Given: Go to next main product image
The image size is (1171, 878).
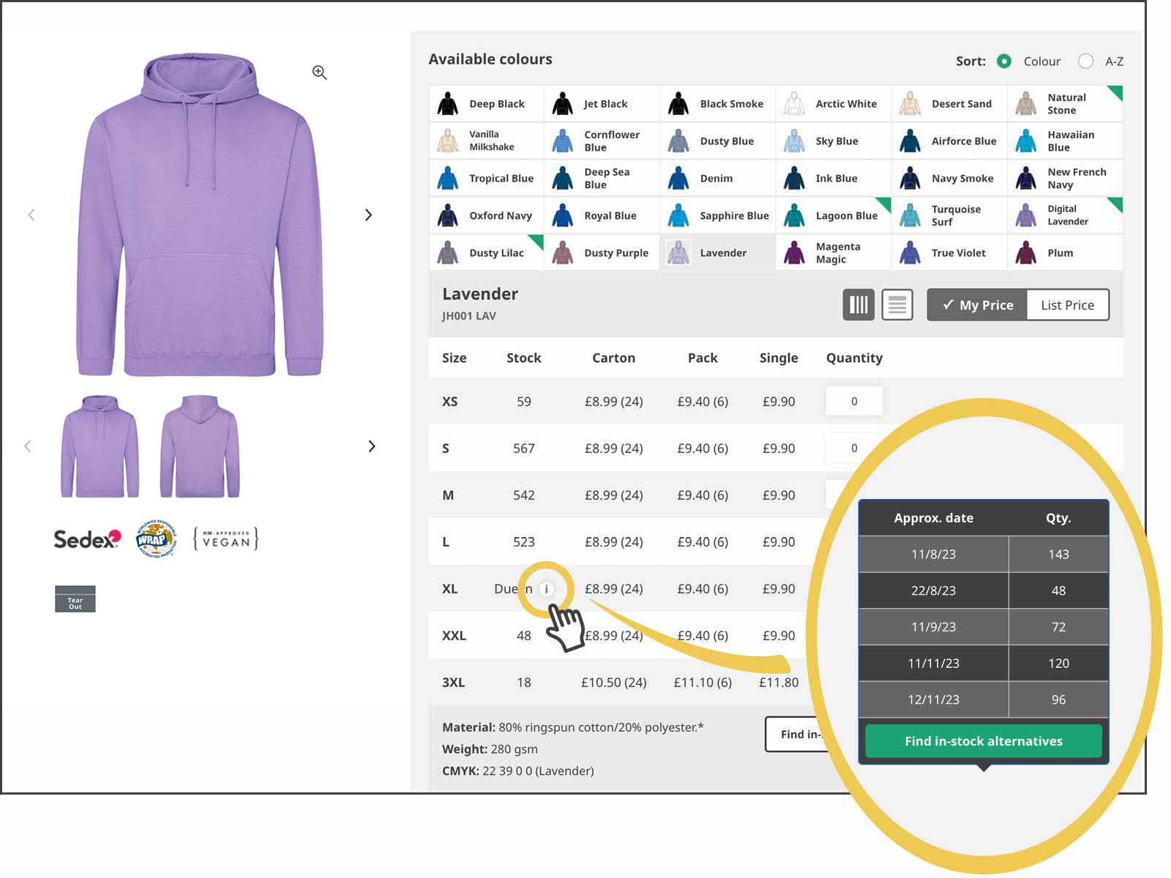Looking at the screenshot, I should tap(368, 215).
